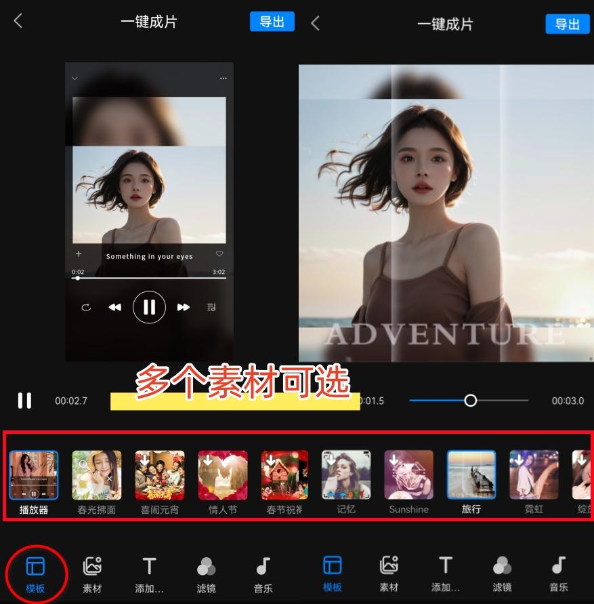Click the ADVENTURE title text in right preview

point(444,334)
